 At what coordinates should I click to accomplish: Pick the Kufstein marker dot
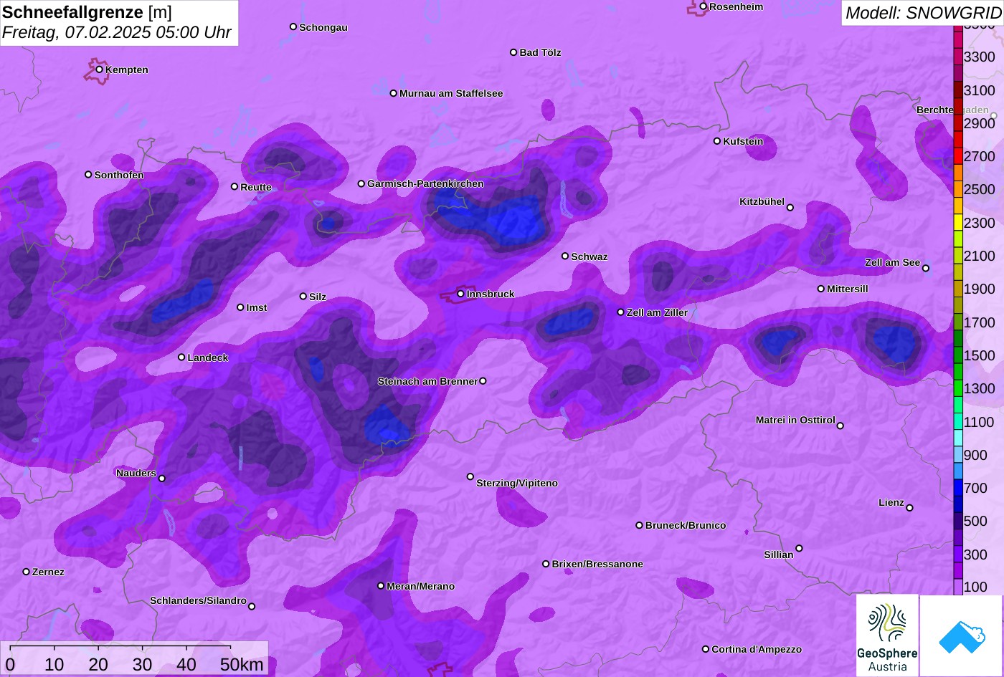coord(717,141)
